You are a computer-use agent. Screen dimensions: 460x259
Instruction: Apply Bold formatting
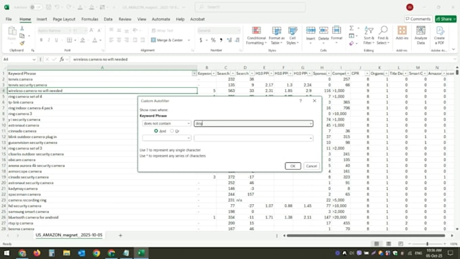[x=41, y=40]
